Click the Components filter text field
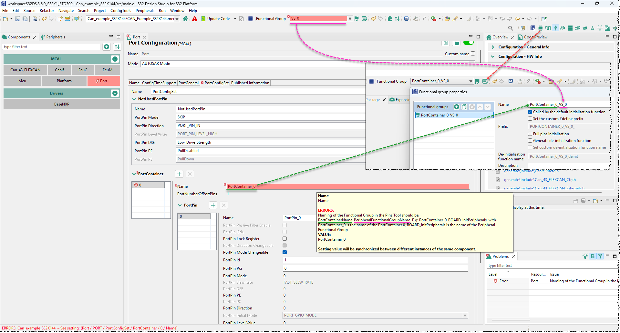This screenshot has height=333, width=620. [52, 47]
